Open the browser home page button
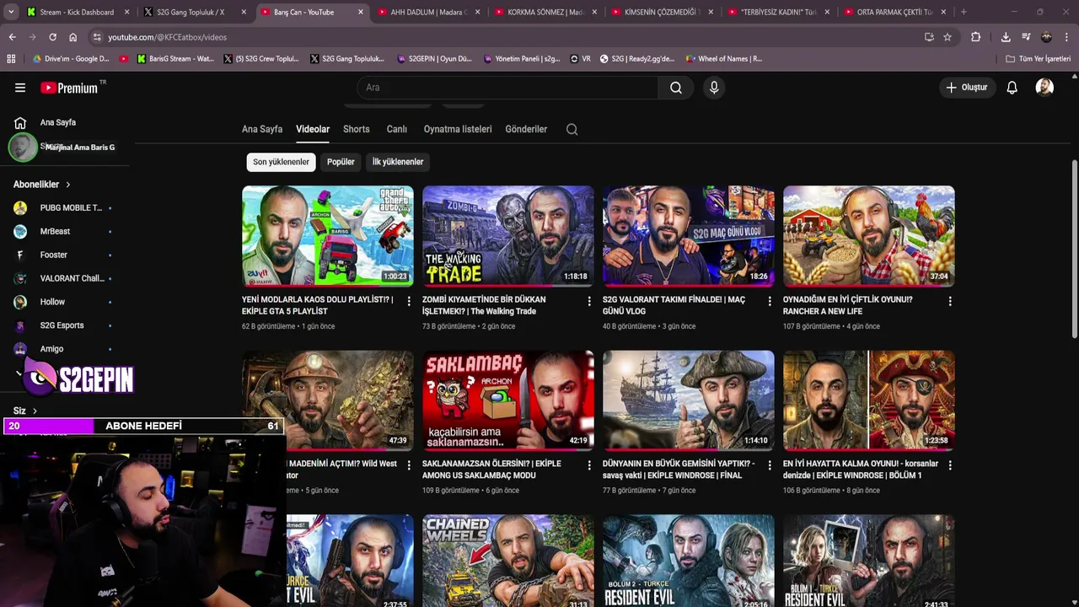The width and height of the screenshot is (1079, 607). 72,37
